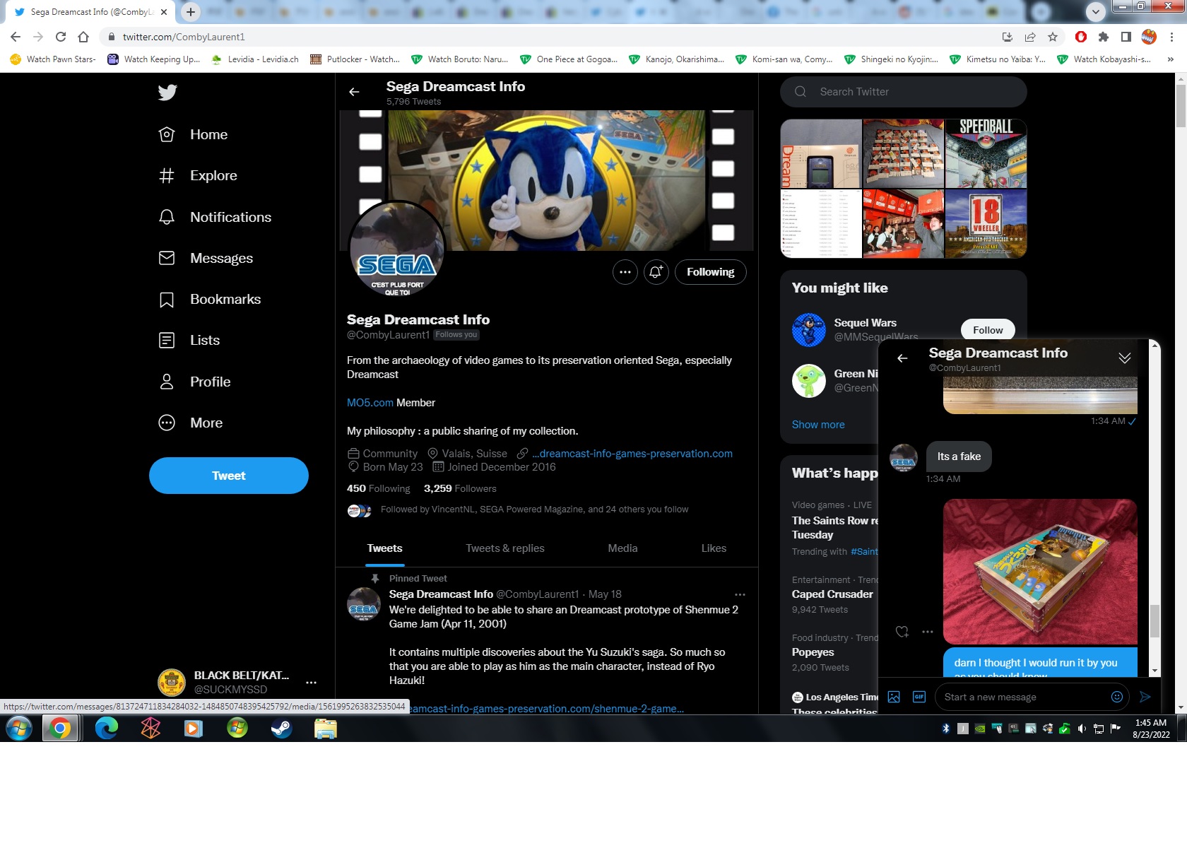1187x848 pixels.
Task: Open File Explorer from the taskbar
Action: pyautogui.click(x=325, y=729)
